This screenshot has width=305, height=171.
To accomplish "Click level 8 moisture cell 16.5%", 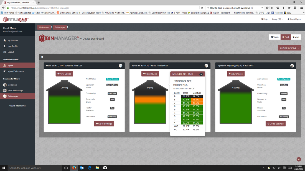I will pyautogui.click(x=197, y=100).
